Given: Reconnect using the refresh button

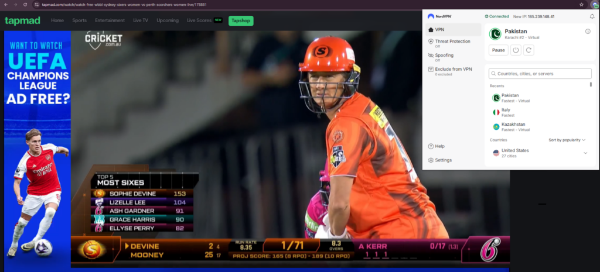Looking at the screenshot, I should (529, 50).
